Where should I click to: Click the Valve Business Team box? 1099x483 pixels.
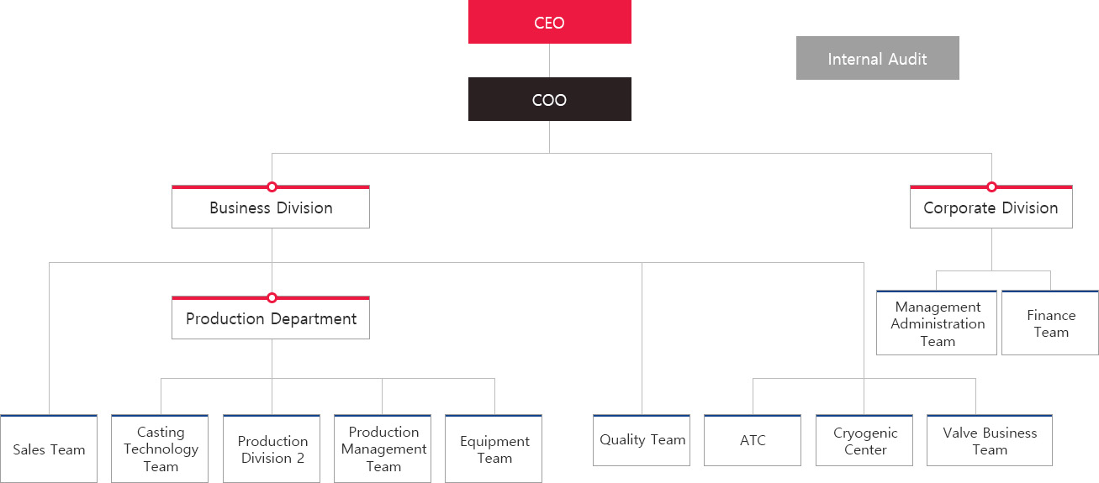tap(990, 440)
